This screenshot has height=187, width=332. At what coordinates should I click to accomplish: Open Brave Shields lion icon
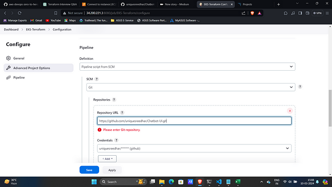pyautogui.click(x=252, y=13)
